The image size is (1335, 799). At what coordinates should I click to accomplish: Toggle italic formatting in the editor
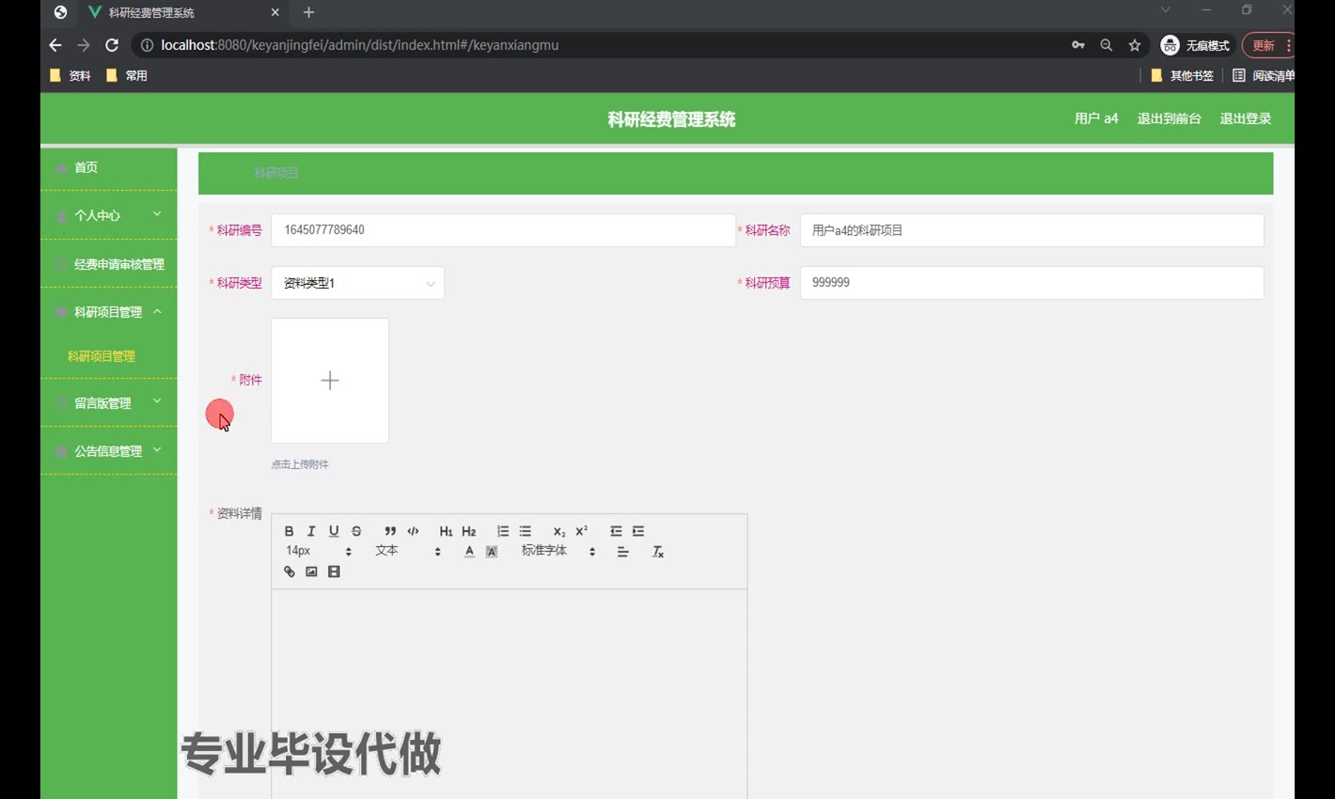311,531
